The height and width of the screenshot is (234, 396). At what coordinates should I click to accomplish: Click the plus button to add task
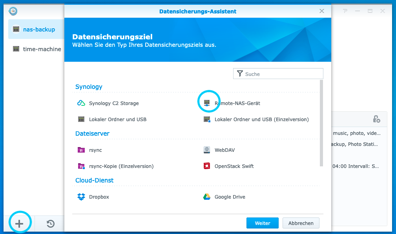tap(19, 224)
